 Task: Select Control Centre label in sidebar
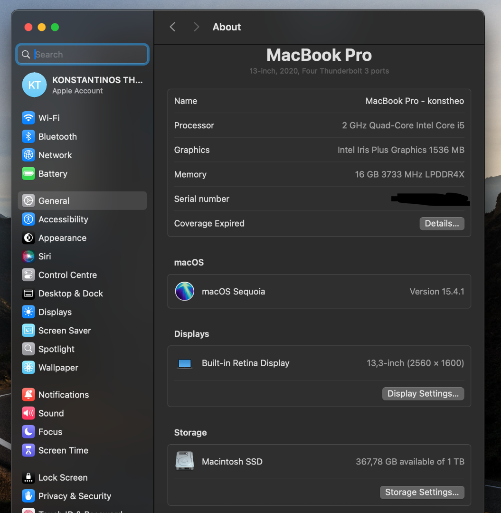[x=68, y=275]
